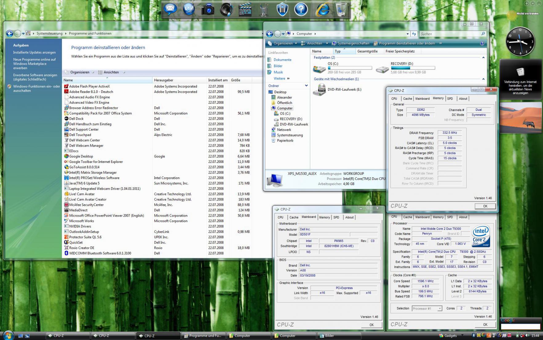Select Netzwerk in the folder tree
This screenshot has width=543, height=340.
pyautogui.click(x=284, y=130)
